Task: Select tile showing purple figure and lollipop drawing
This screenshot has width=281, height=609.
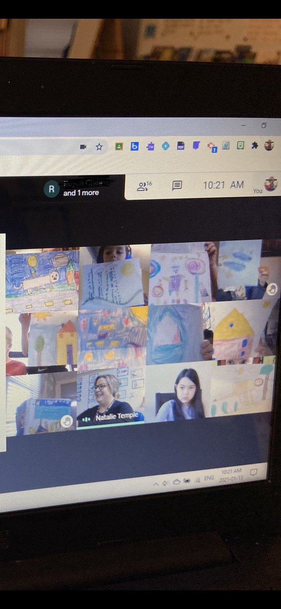Action: pyautogui.click(x=183, y=274)
